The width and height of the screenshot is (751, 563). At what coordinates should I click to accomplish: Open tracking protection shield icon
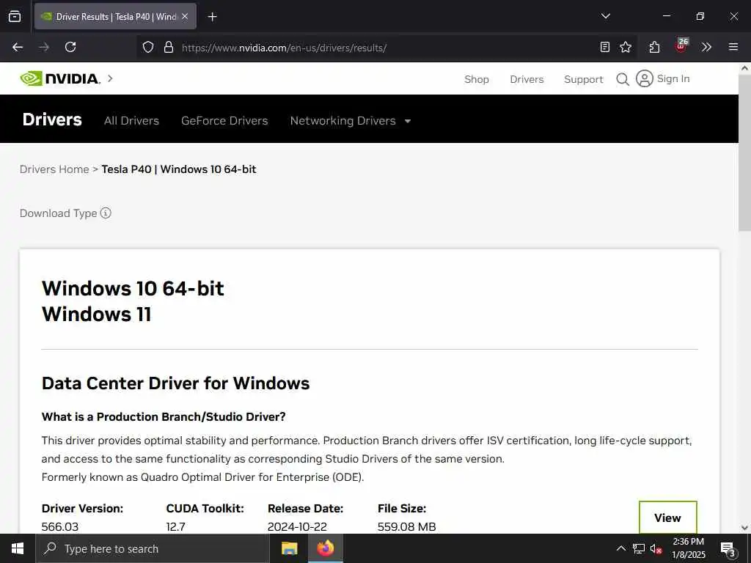click(x=148, y=47)
